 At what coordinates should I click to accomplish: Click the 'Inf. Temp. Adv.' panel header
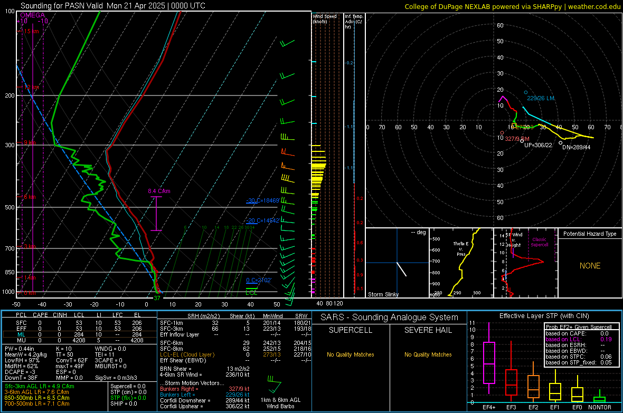(x=354, y=22)
